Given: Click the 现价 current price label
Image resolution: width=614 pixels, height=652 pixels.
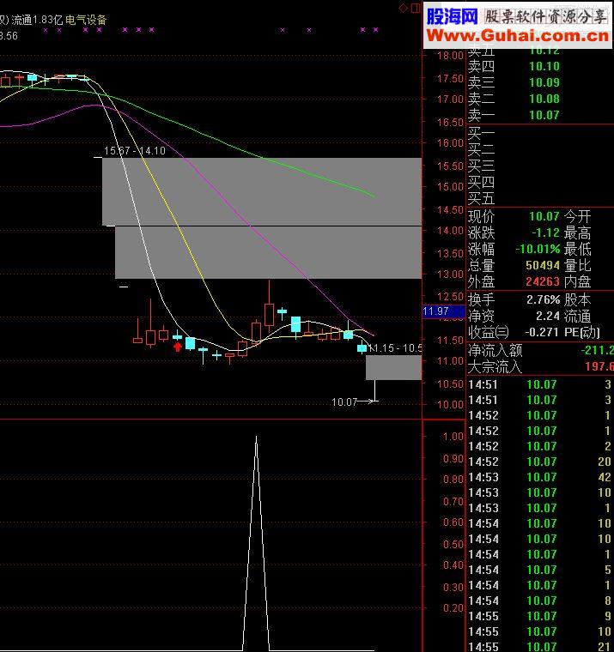Looking at the screenshot, I should click(x=481, y=216).
